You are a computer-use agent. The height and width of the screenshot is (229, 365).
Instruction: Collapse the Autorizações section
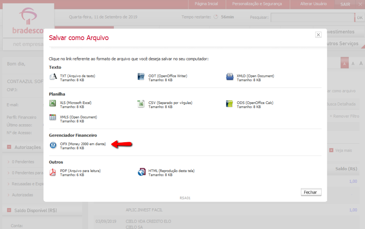9,147
